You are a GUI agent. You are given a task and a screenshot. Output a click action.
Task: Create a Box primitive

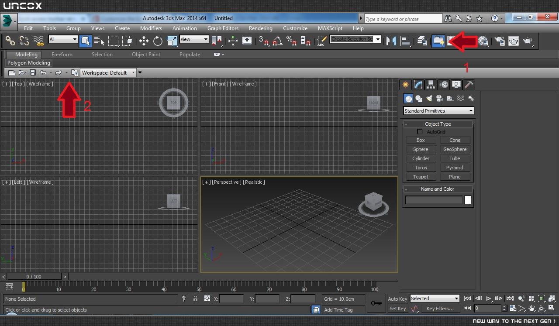tap(421, 140)
